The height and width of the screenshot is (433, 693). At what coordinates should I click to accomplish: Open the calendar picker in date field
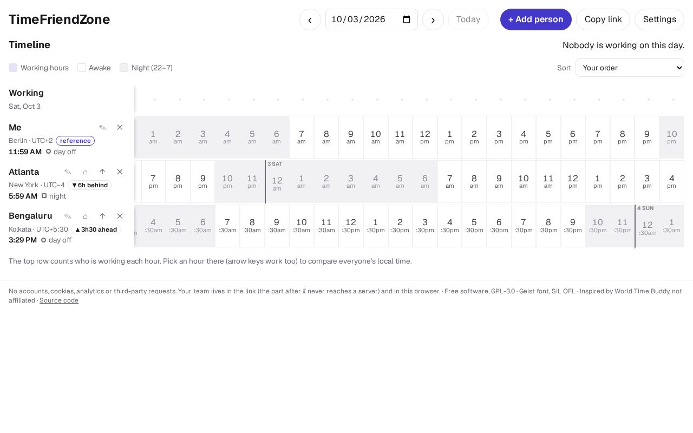coord(407,19)
